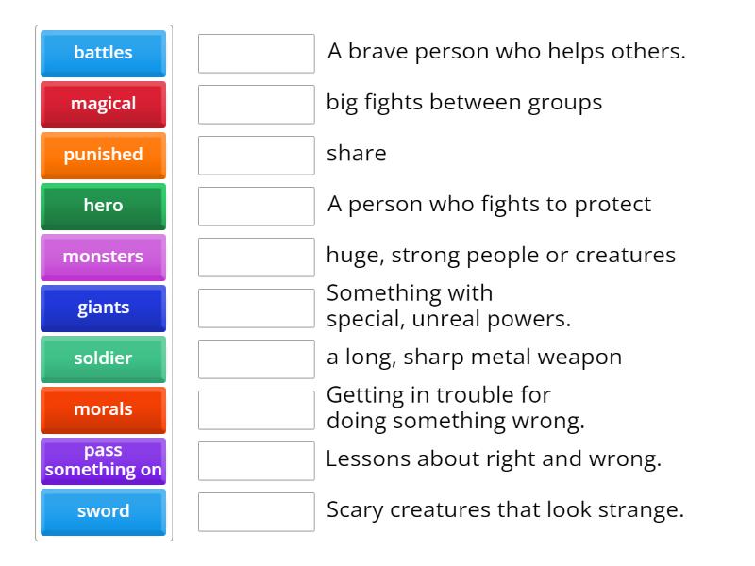Select the sword word tile
This screenshot has width=755, height=566.
point(103,511)
